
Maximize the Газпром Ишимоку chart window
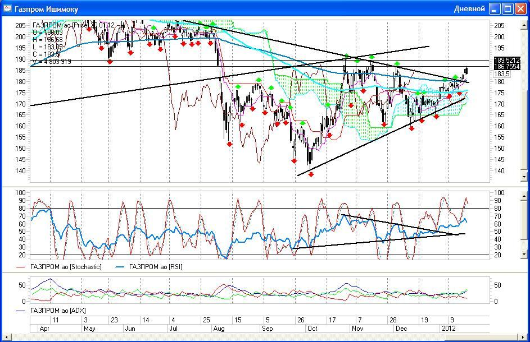[508, 9]
